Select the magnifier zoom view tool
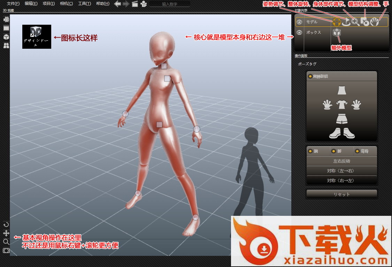The image size is (392, 267). pos(6,242)
